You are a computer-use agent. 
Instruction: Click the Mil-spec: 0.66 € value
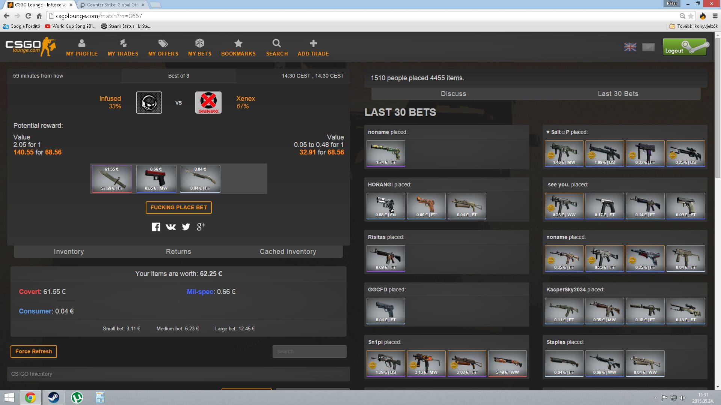point(211,292)
